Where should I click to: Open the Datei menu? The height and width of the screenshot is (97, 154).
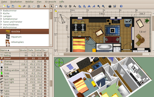4,2
